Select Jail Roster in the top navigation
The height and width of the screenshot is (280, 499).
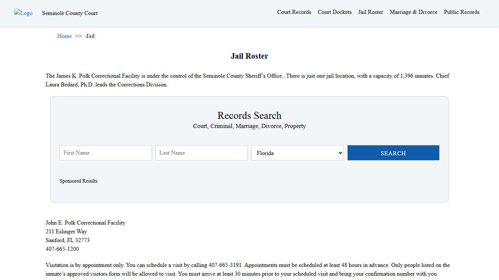(x=370, y=12)
